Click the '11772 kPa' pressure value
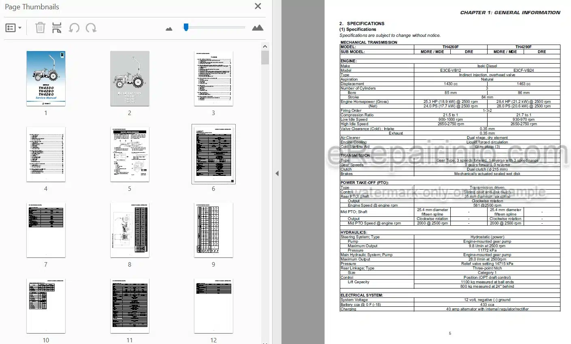 [487, 250]
